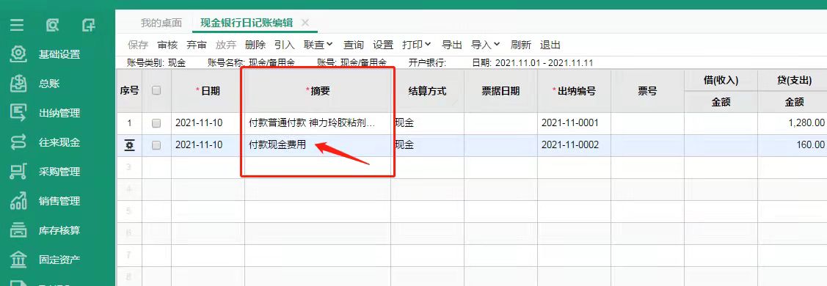This screenshot has height=286, width=827.
Task: Click cell 2021-11-0001
Action: pyautogui.click(x=574, y=123)
